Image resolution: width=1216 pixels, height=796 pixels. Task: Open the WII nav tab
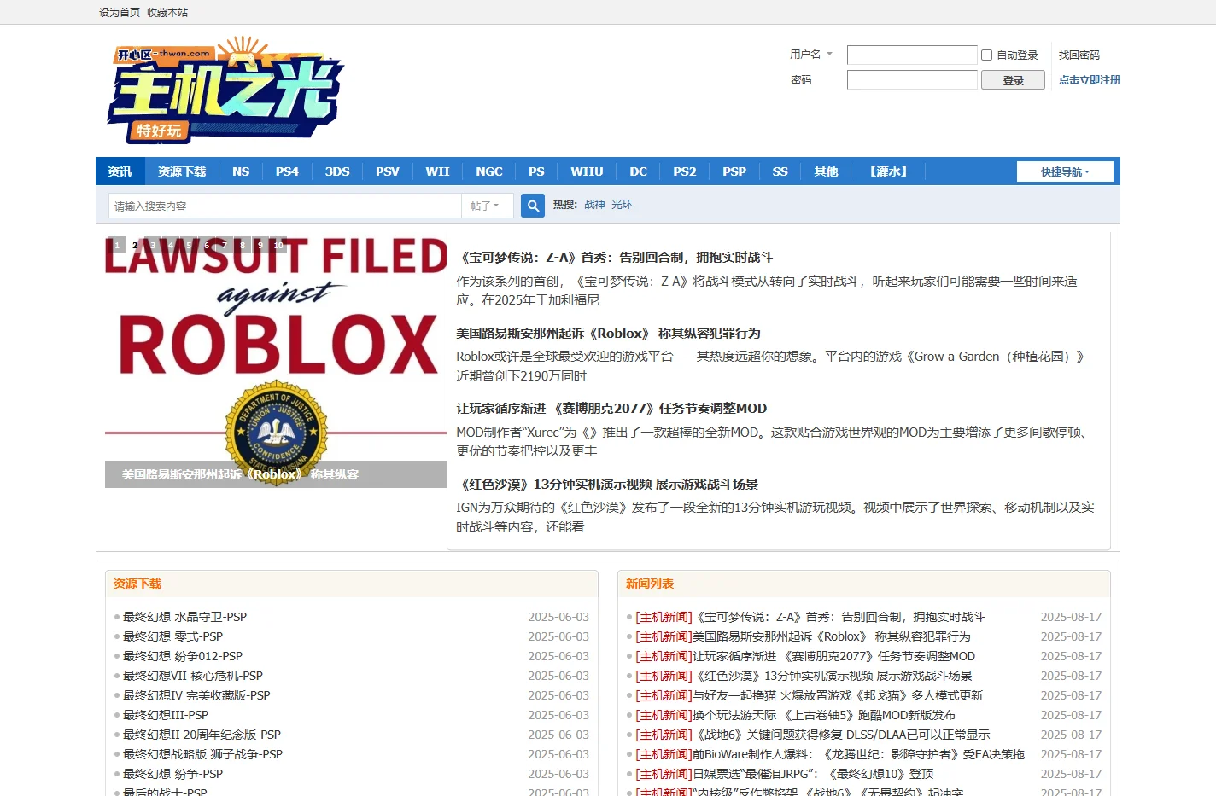click(x=437, y=171)
